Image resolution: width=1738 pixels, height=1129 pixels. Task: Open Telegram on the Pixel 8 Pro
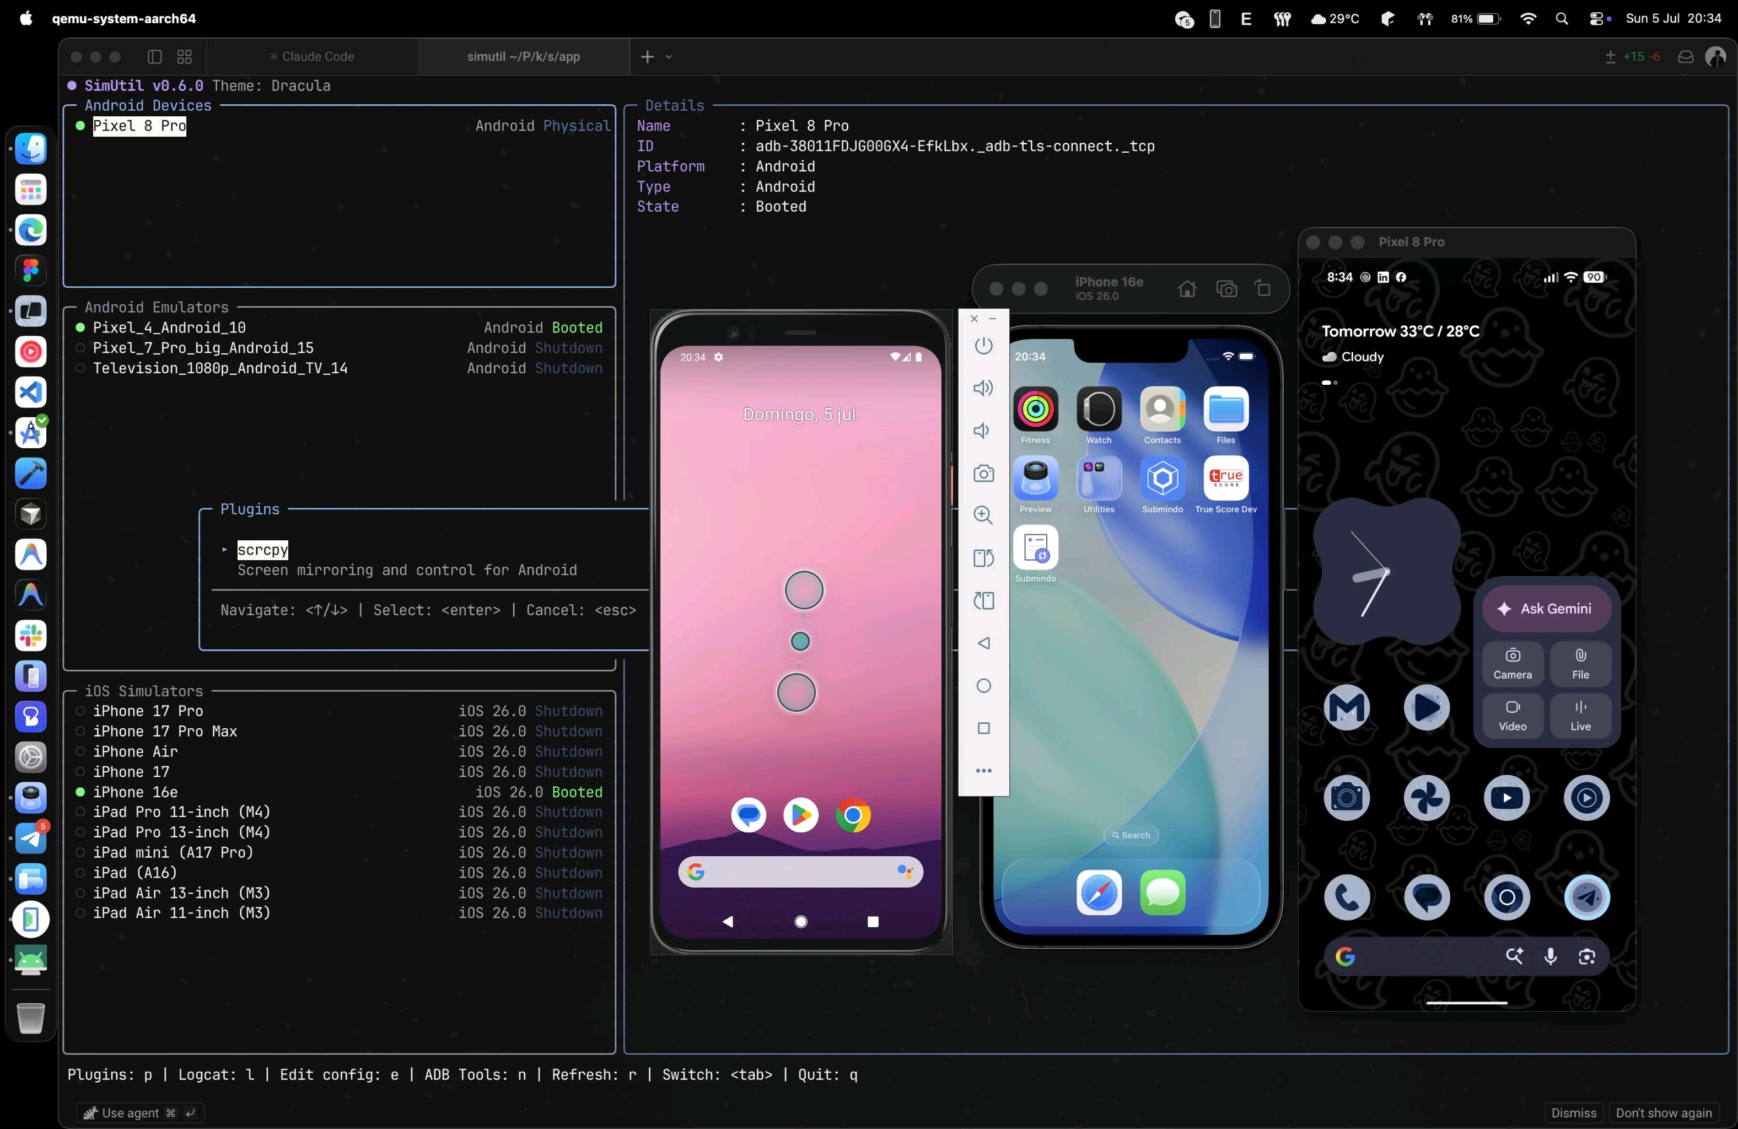coord(1587,897)
